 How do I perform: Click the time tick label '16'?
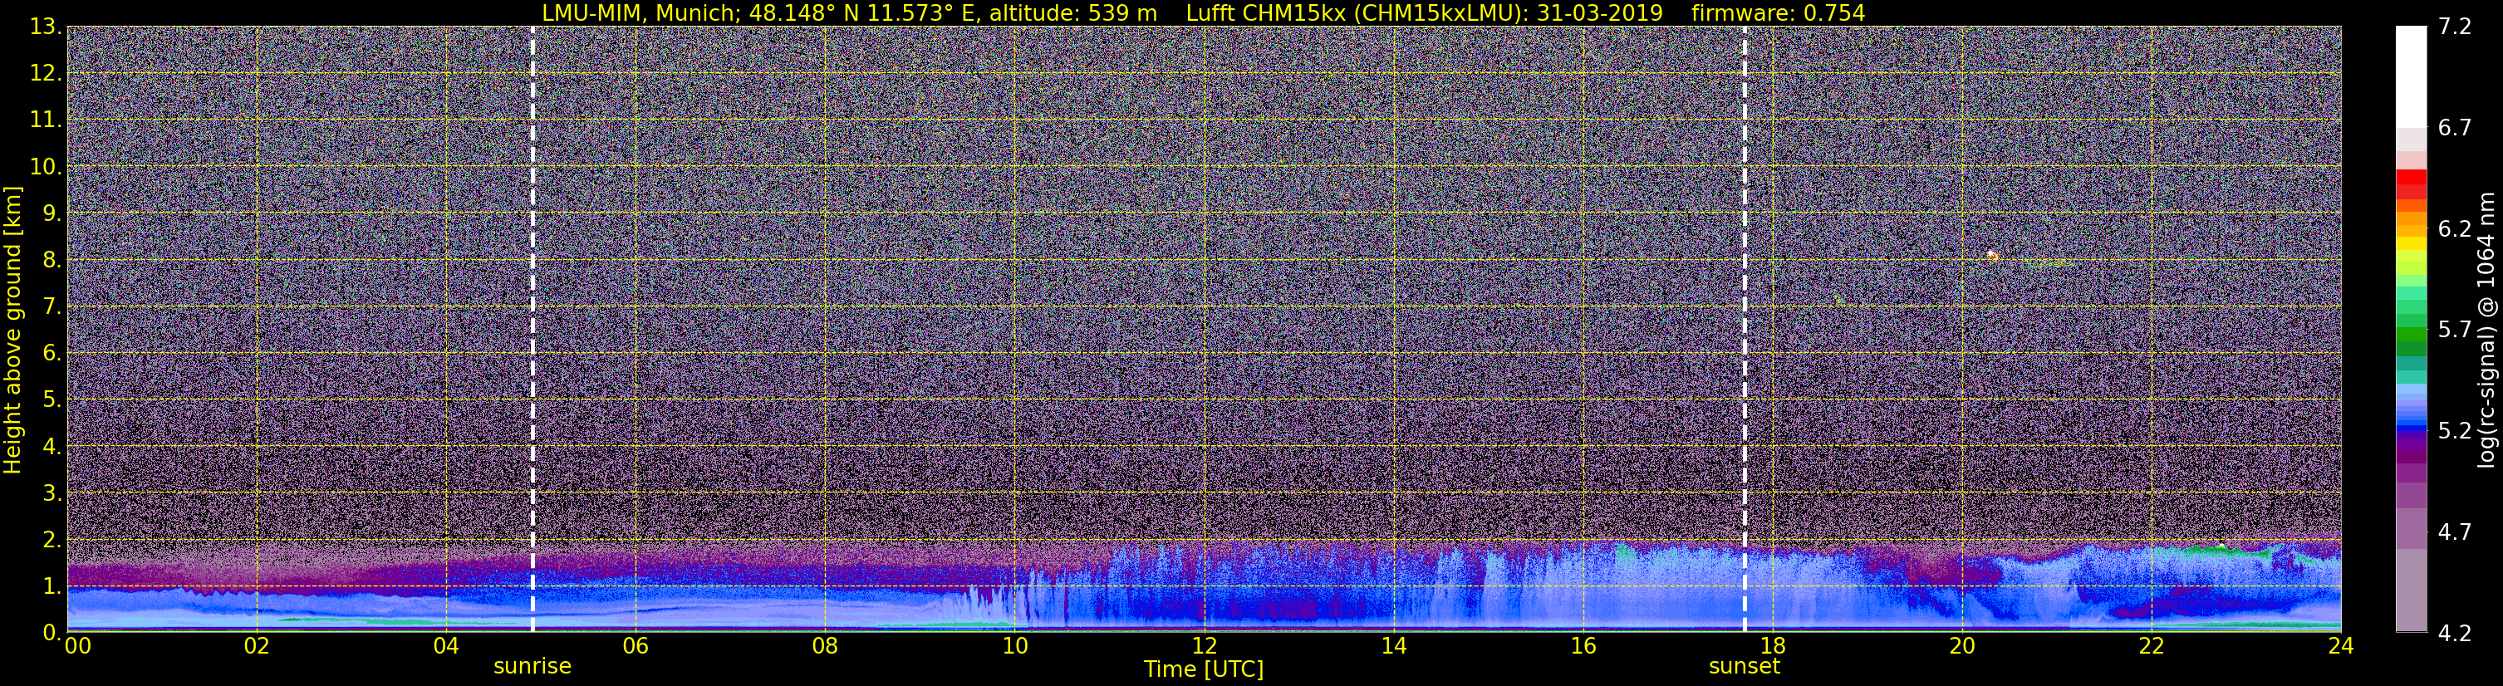(x=1583, y=646)
